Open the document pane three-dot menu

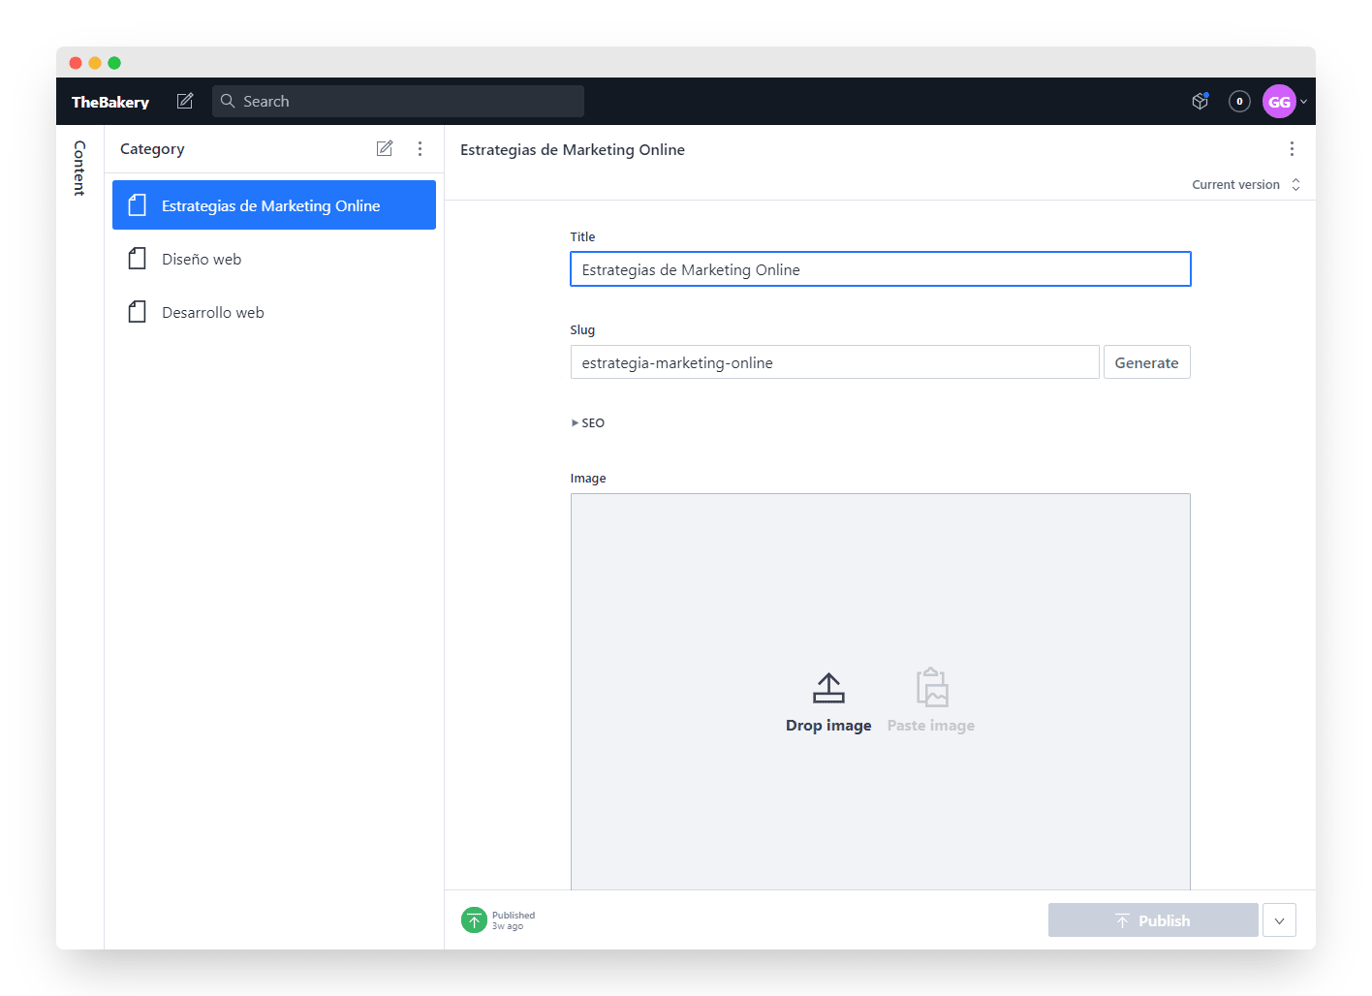tap(1292, 148)
